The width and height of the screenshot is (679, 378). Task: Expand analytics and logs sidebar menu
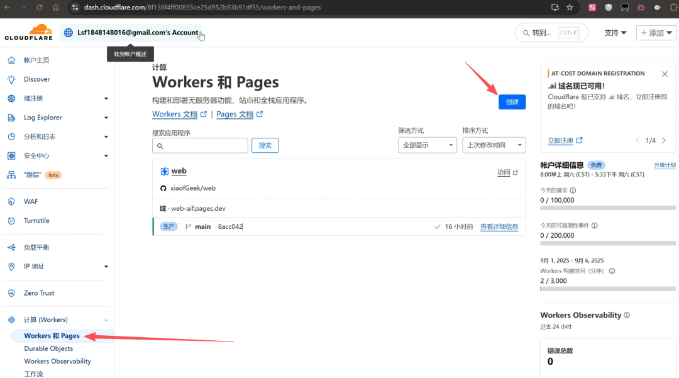pos(106,137)
